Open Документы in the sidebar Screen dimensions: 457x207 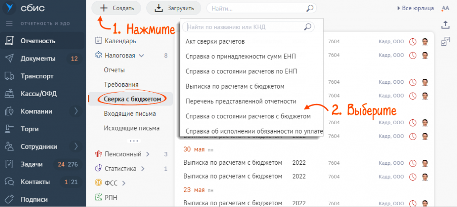tap(38, 58)
